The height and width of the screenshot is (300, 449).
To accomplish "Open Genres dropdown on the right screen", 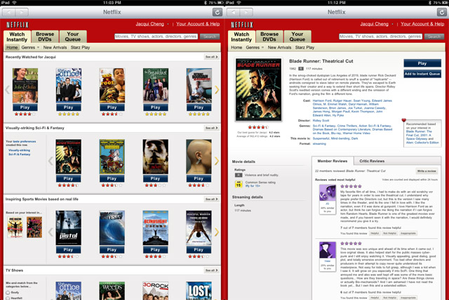I will click(x=255, y=47).
